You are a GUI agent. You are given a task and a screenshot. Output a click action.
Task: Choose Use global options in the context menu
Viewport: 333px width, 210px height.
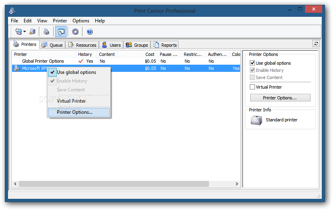(x=79, y=72)
